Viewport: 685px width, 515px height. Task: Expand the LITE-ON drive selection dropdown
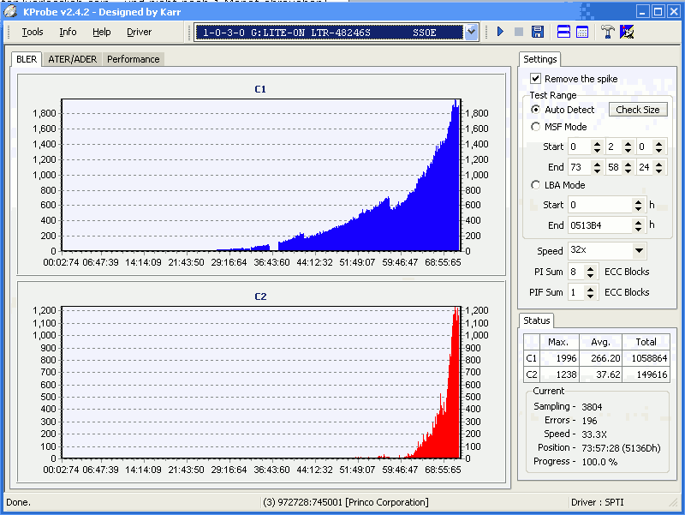point(471,32)
